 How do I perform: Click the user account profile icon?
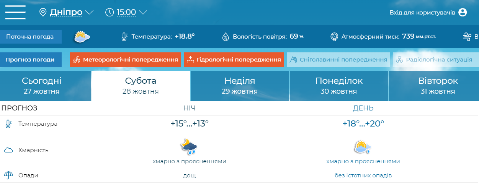click(x=463, y=12)
